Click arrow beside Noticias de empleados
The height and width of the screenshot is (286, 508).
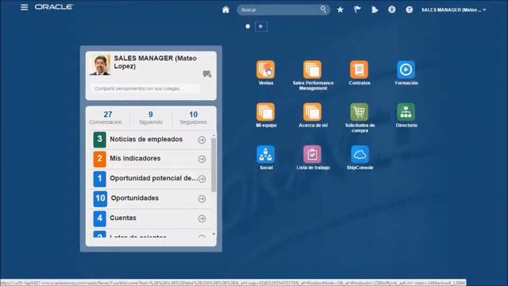(x=202, y=140)
